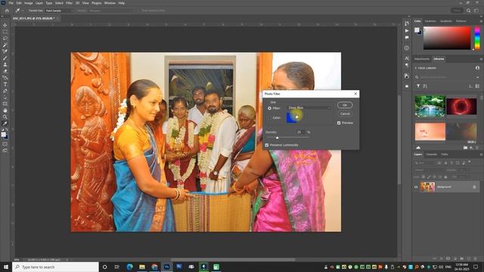Select the Filter radio button
484x272 pixels.
(x=269, y=108)
